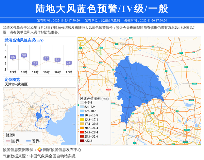Select the 10.8~13.8 blue legend swatch

[82, 115]
